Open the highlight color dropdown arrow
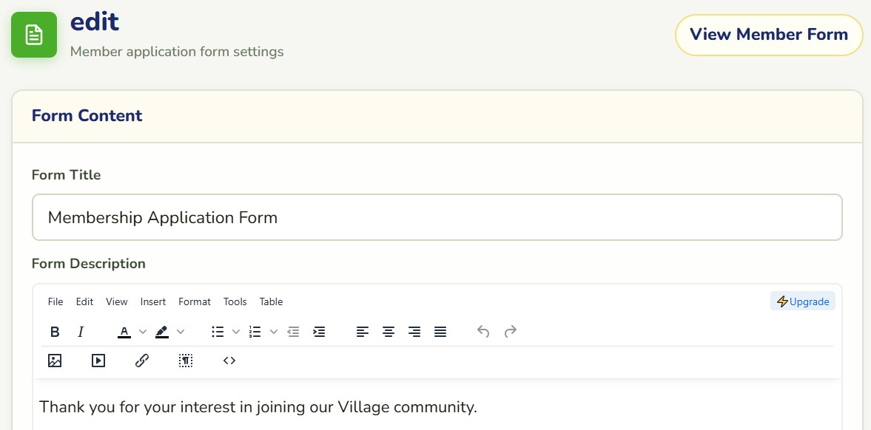 coord(181,332)
